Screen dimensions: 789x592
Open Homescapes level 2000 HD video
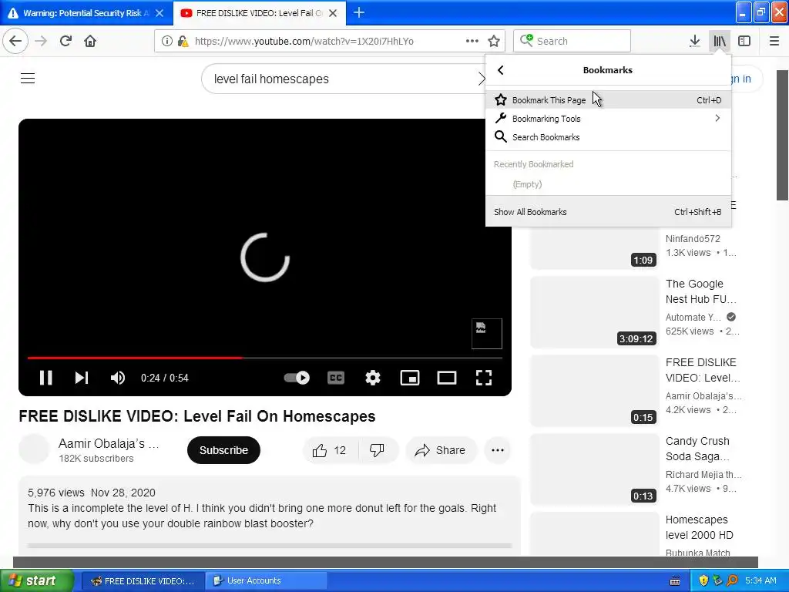(699, 527)
